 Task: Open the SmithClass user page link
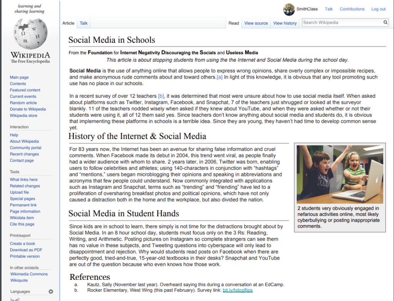(307, 9)
